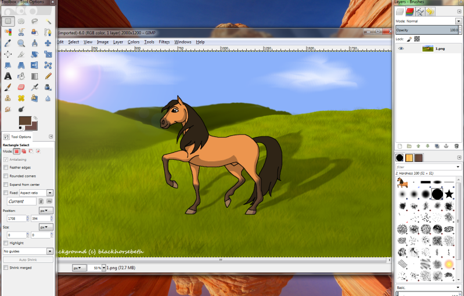Toggle the Fixed aspect ratio checkbox
This screenshot has width=464, height=296.
coord(6,193)
